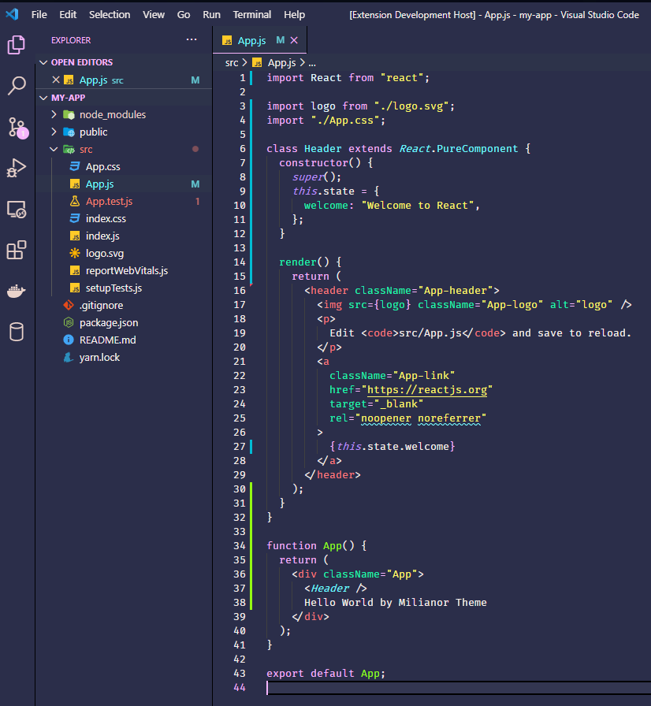Click the App.js breadcrumb segment
Screen dimensions: 651x706
click(x=274, y=62)
